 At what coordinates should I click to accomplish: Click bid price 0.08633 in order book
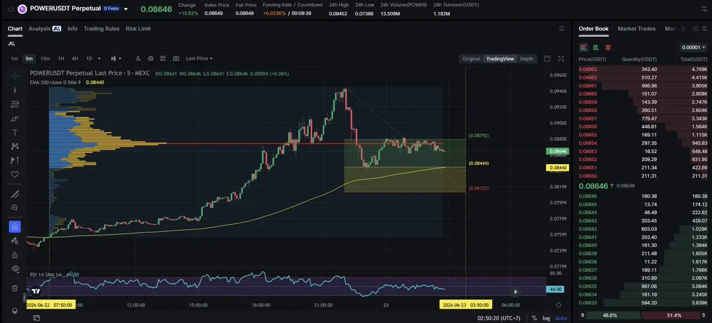(x=587, y=303)
